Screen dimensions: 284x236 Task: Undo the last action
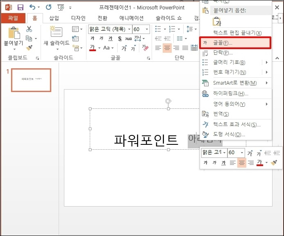click(32, 7)
